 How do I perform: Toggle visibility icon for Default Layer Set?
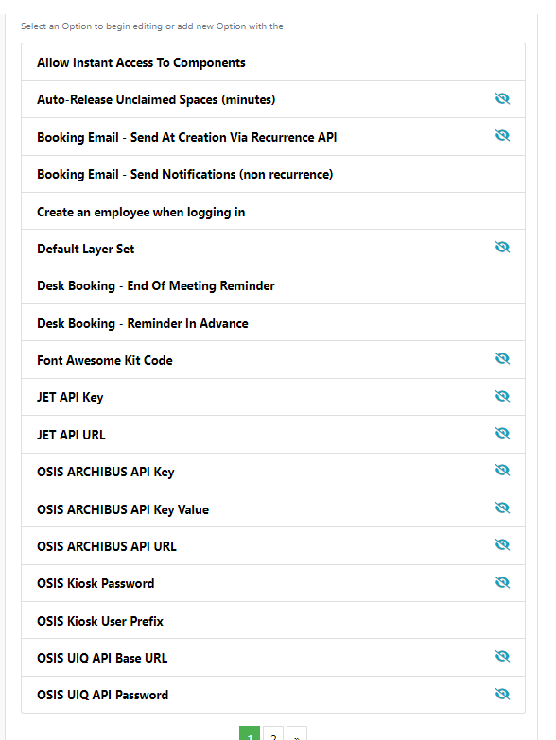(502, 248)
